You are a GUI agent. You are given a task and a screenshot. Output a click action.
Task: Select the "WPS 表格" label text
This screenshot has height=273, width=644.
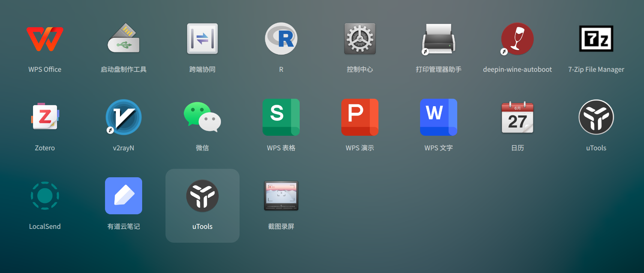281,148
